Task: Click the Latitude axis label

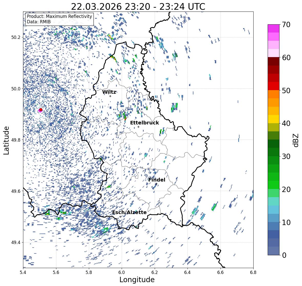Action: pos(6,140)
